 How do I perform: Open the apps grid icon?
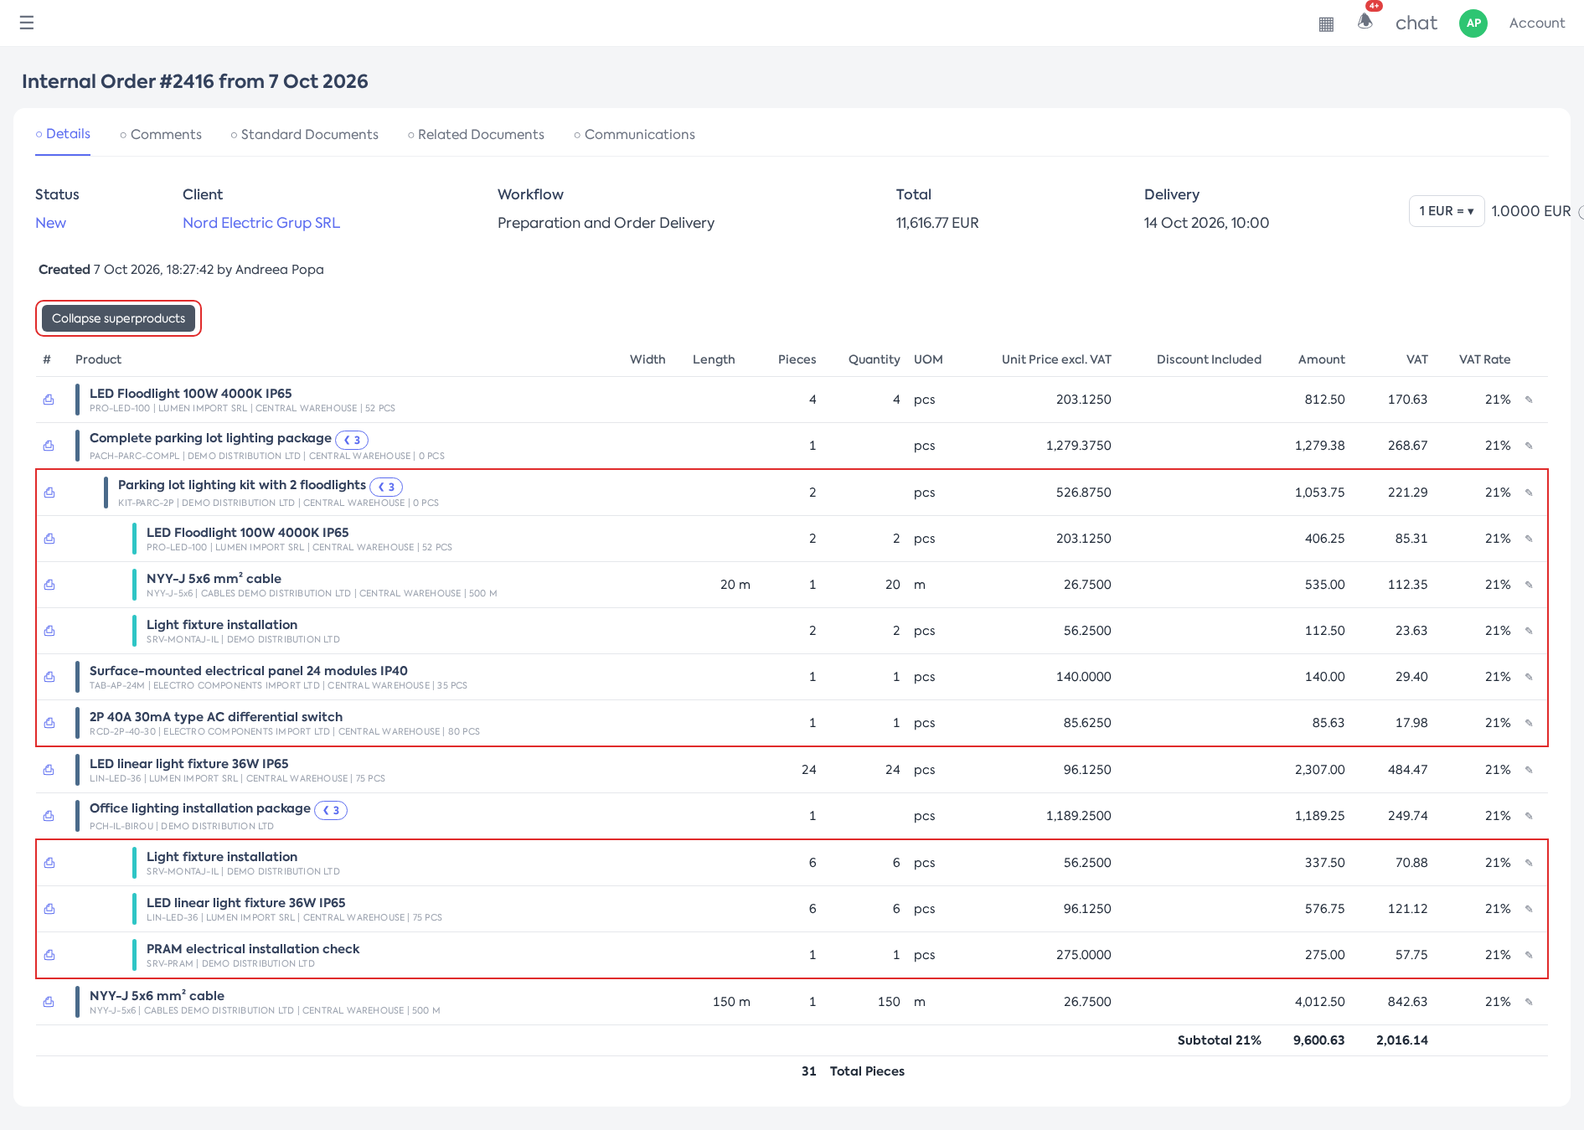pos(1326,24)
